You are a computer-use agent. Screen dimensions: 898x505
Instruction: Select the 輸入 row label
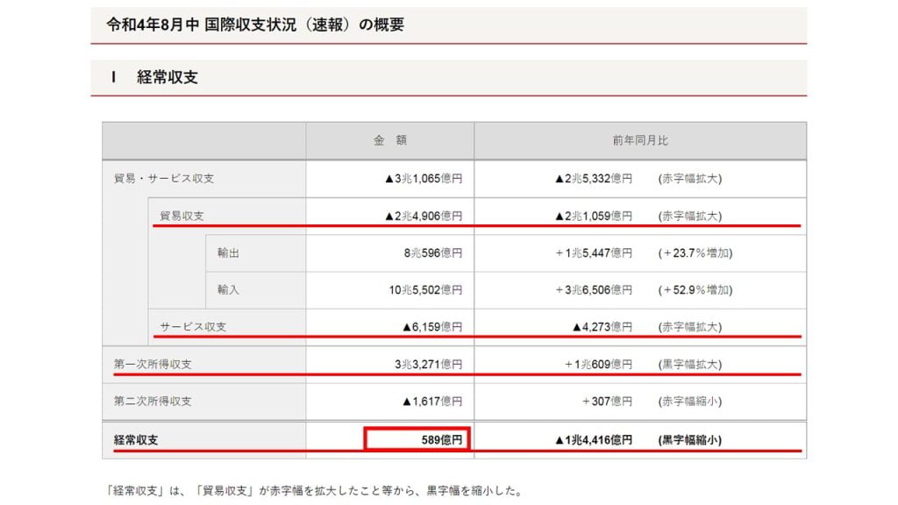(x=229, y=289)
